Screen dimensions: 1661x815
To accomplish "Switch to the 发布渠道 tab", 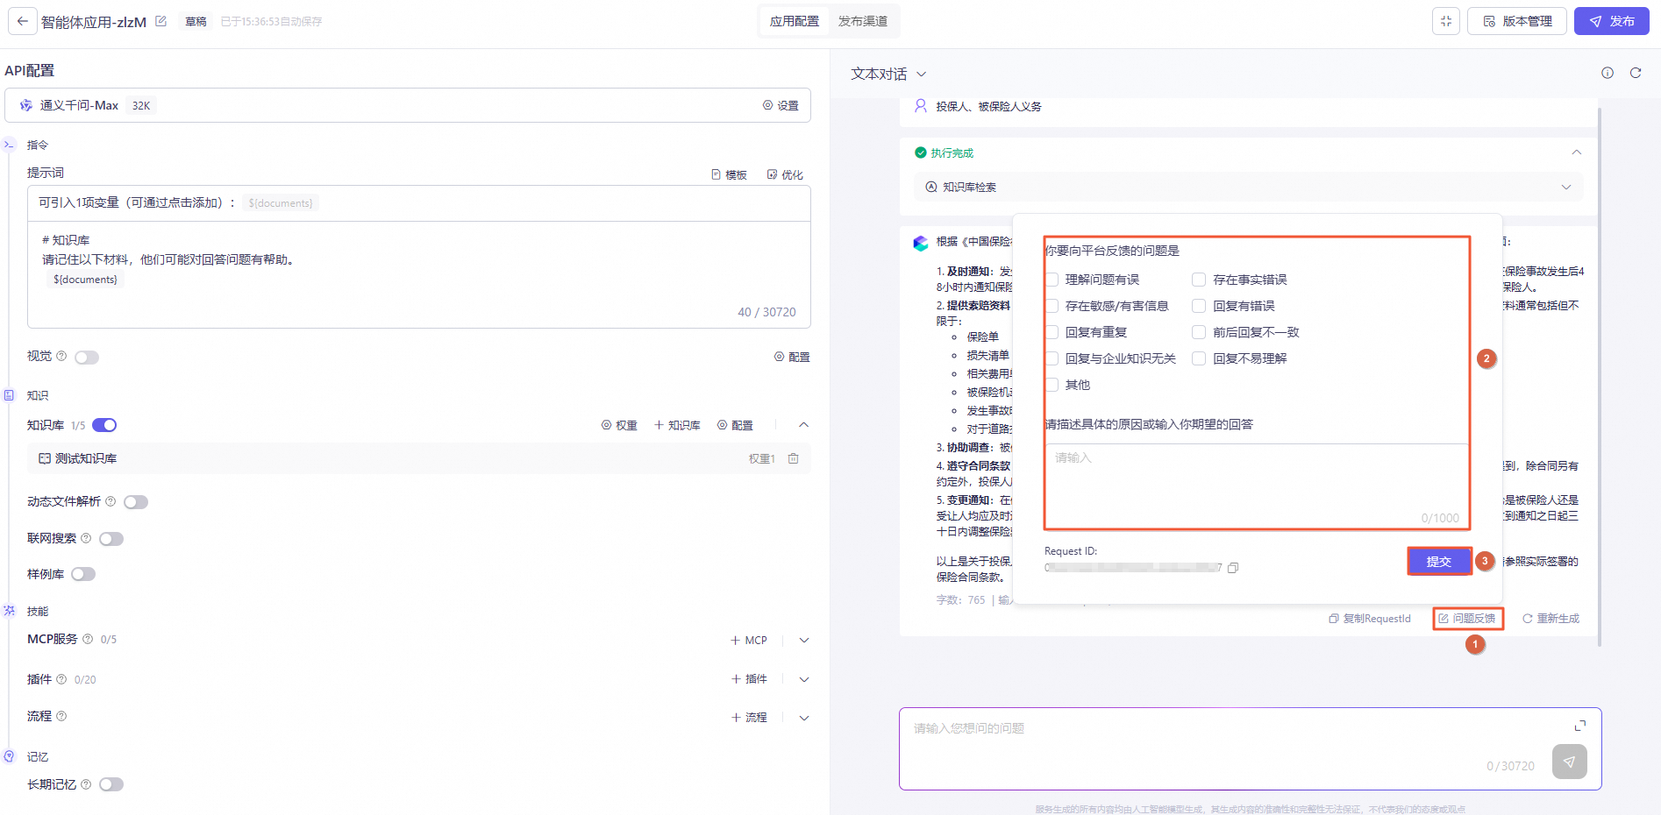I will click(x=863, y=21).
